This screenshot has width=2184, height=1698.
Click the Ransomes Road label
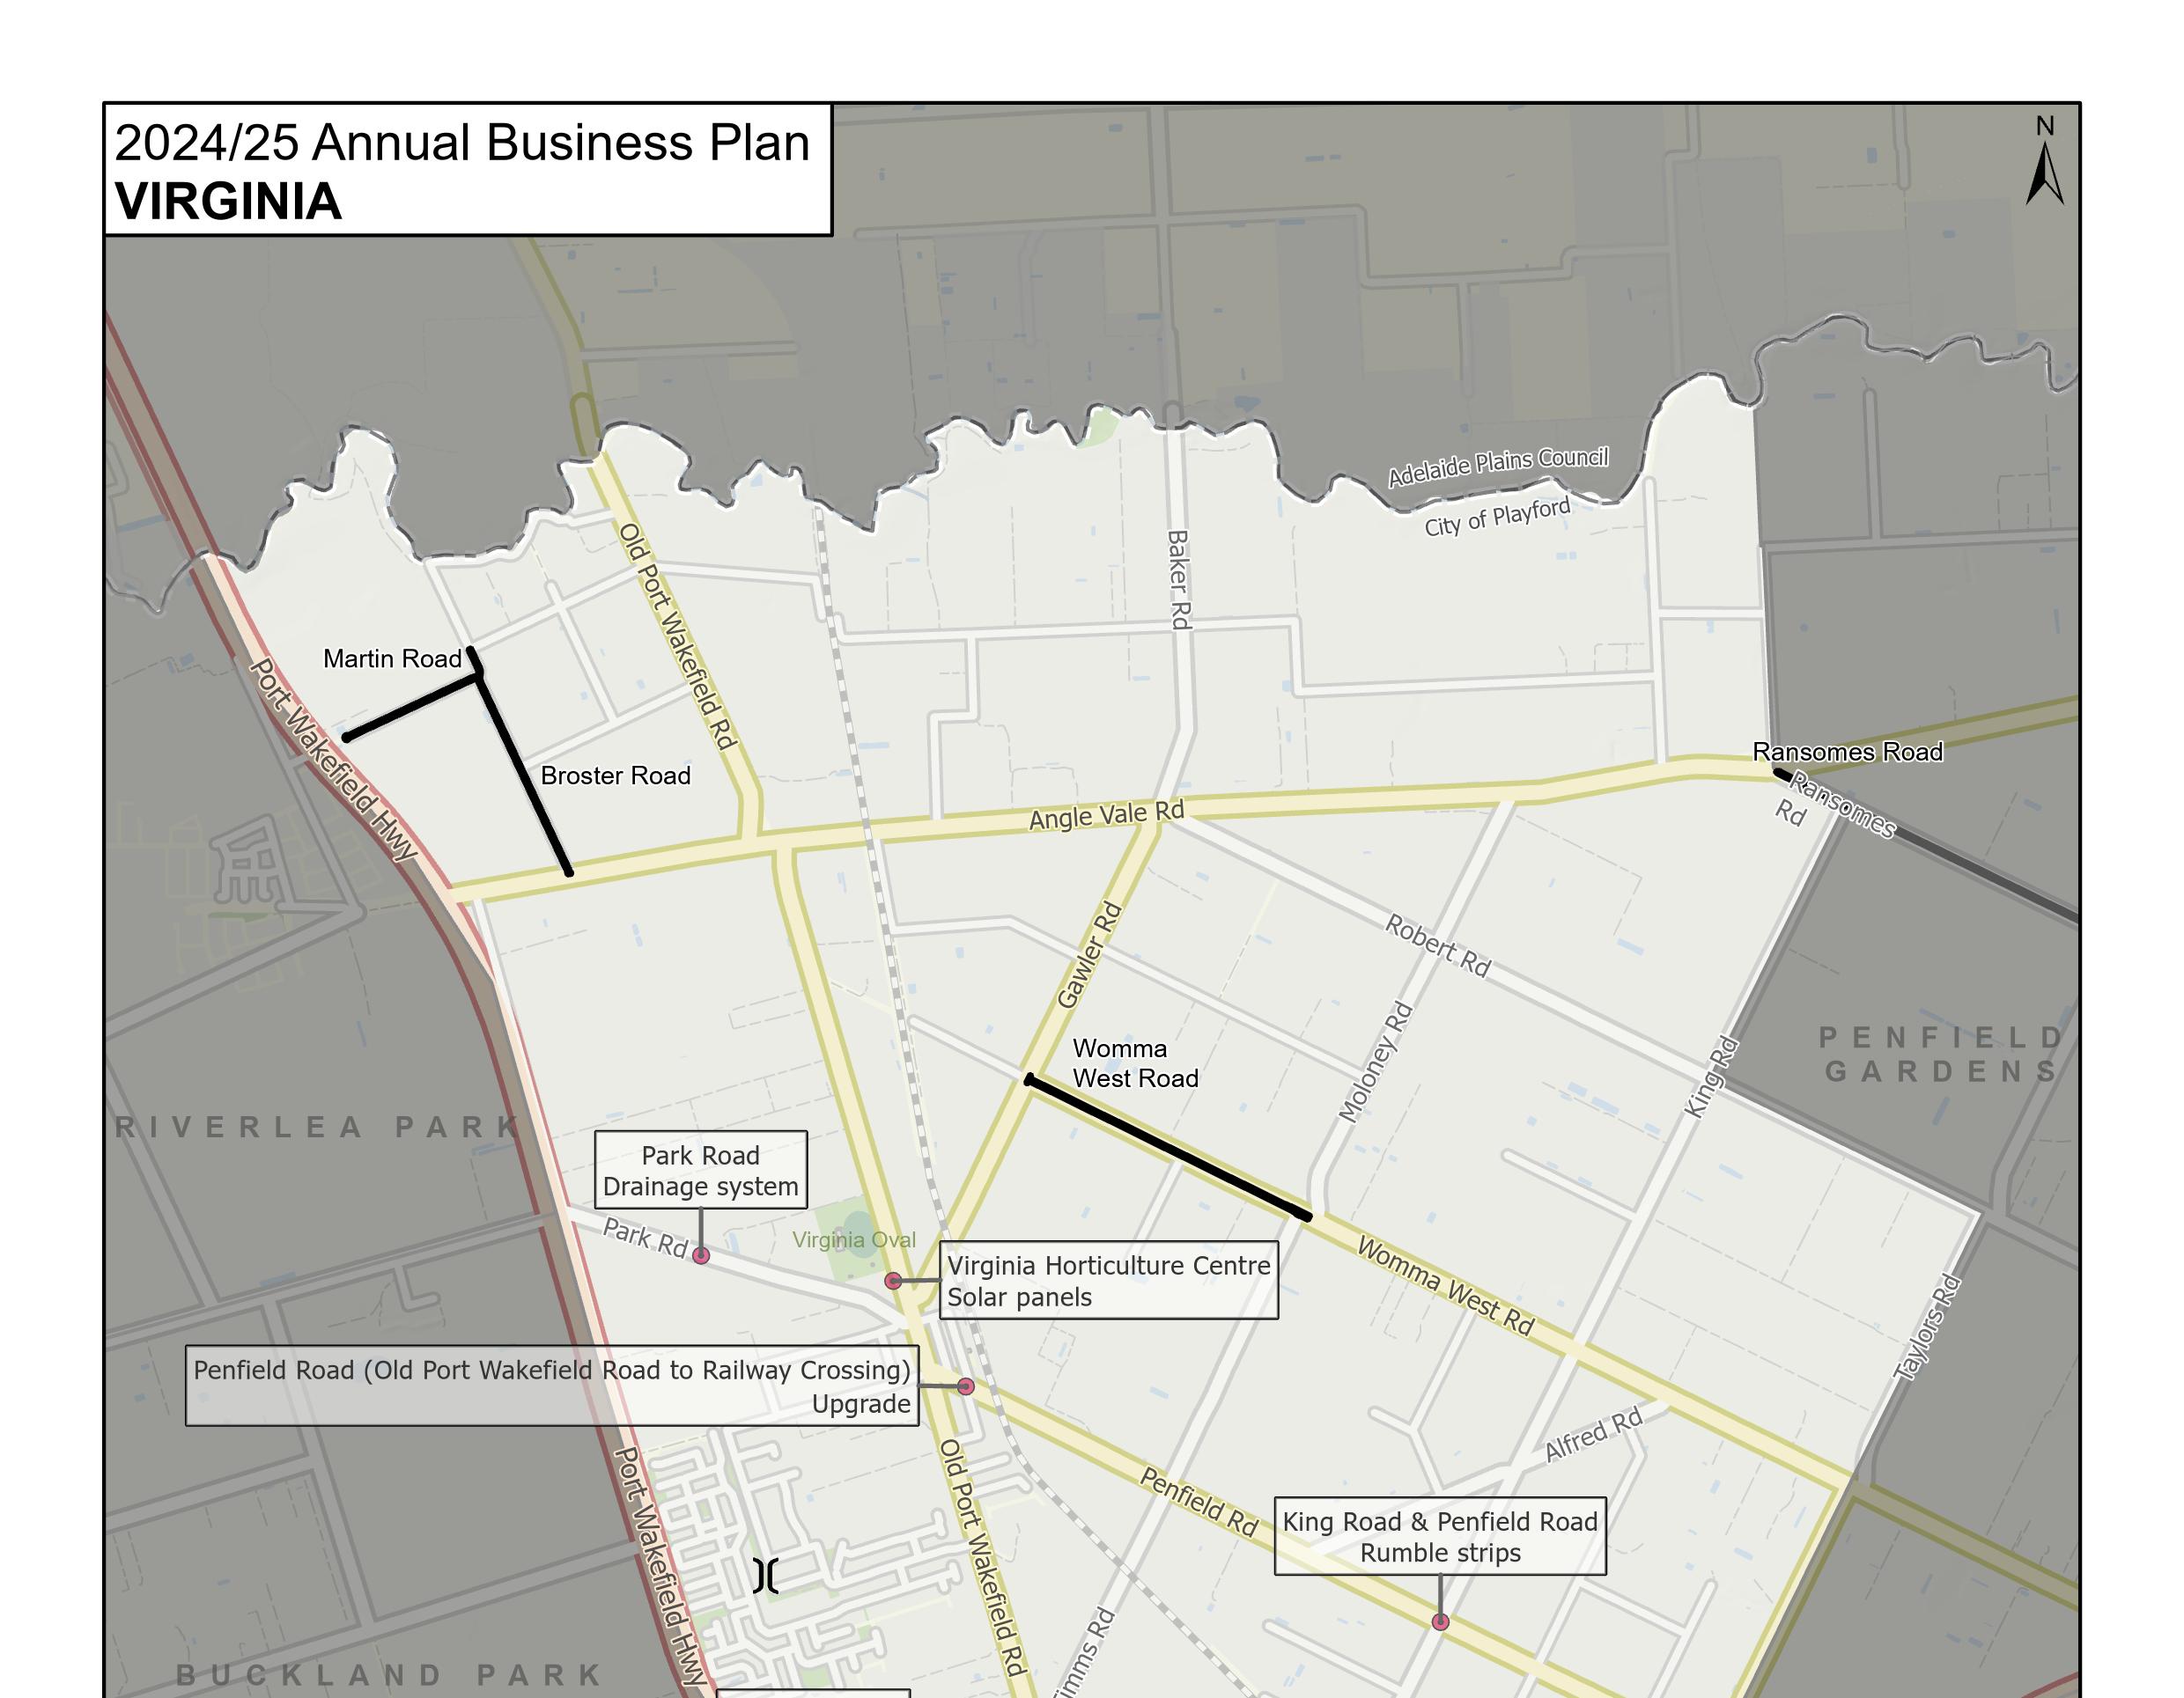pyautogui.click(x=1847, y=752)
